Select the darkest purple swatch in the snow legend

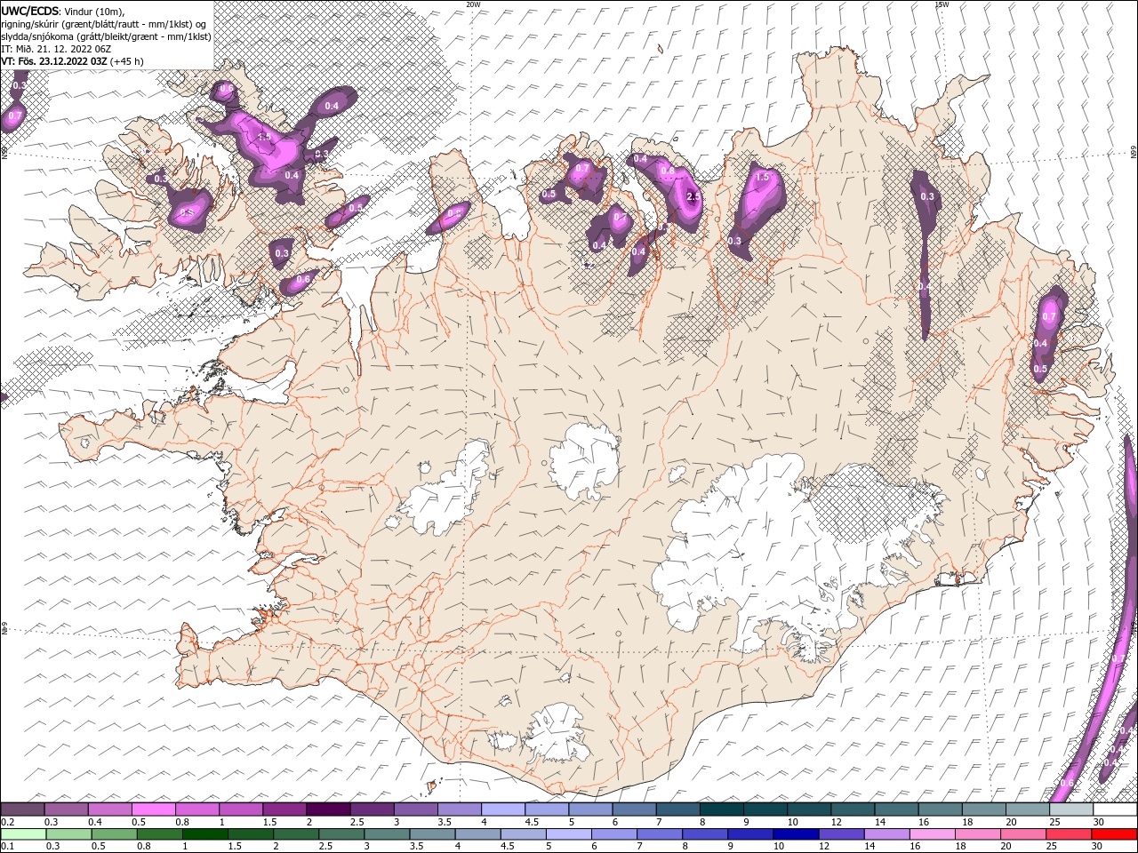coord(327,809)
